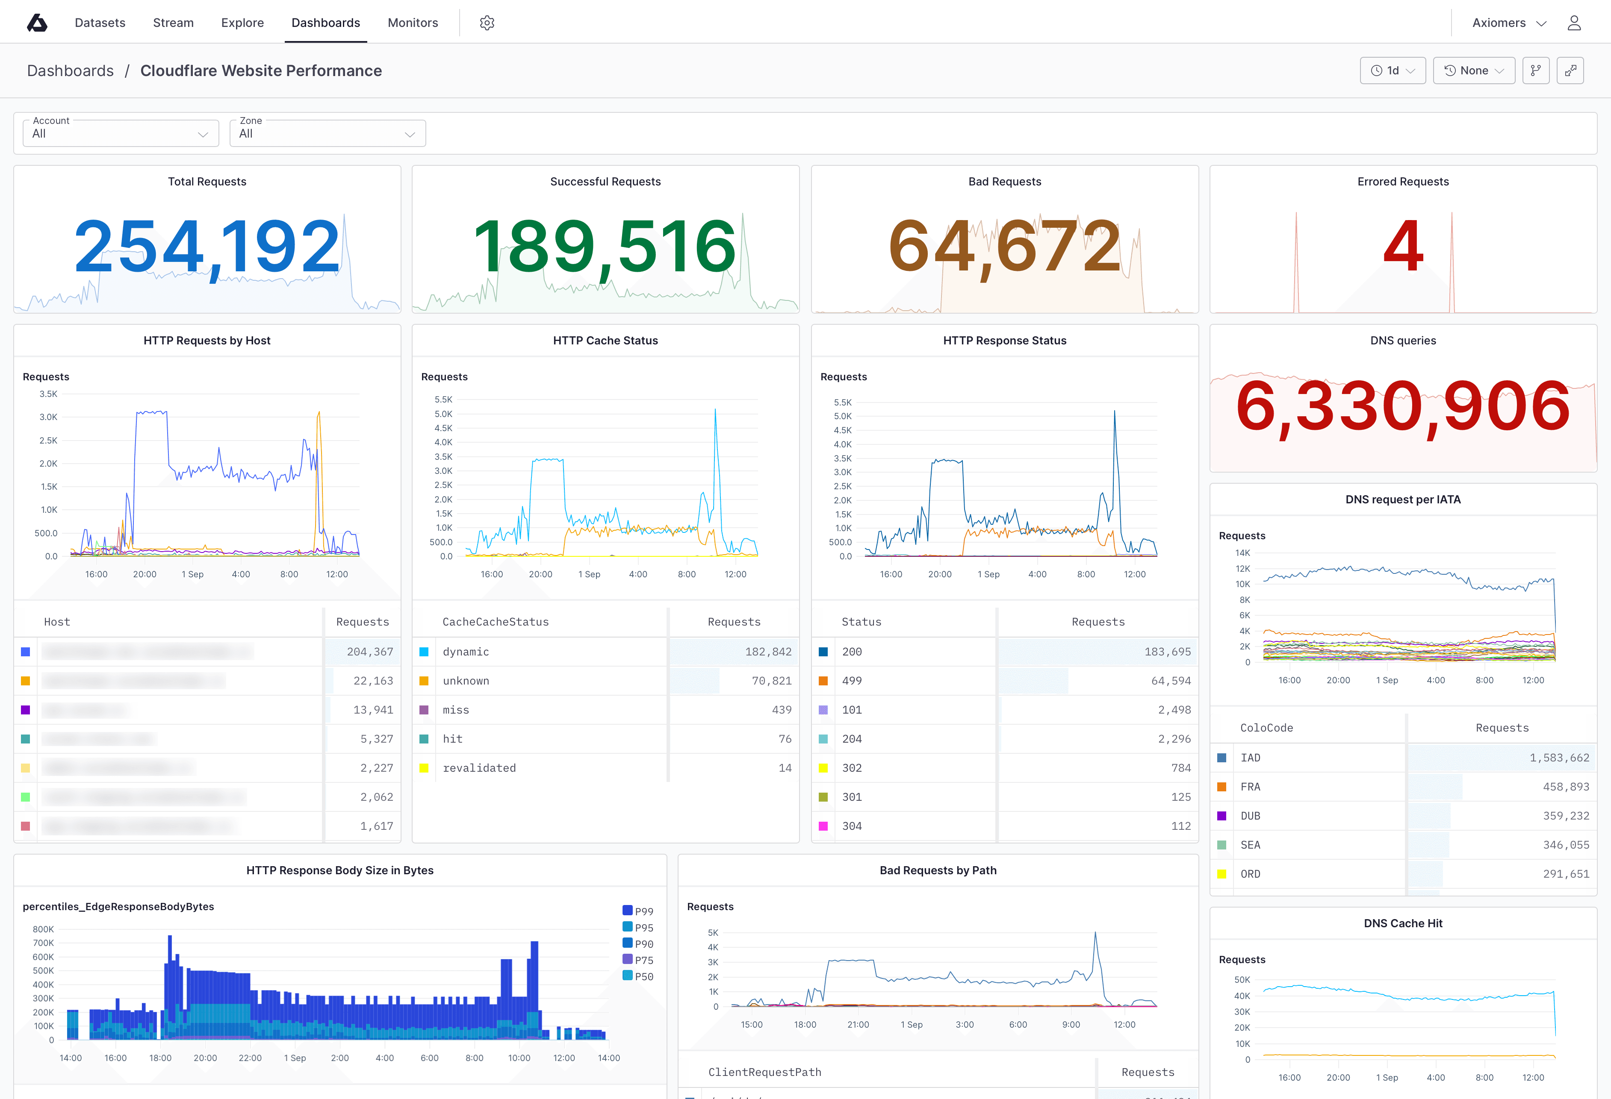Viewport: 1611px width, 1099px height.
Task: Click the dynamic cache status color swatch
Action: pyautogui.click(x=424, y=651)
